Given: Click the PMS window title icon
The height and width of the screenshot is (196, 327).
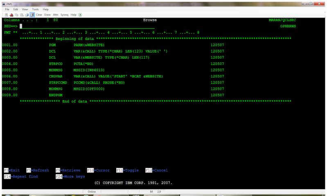Looking at the screenshot, I should tap(4, 4).
